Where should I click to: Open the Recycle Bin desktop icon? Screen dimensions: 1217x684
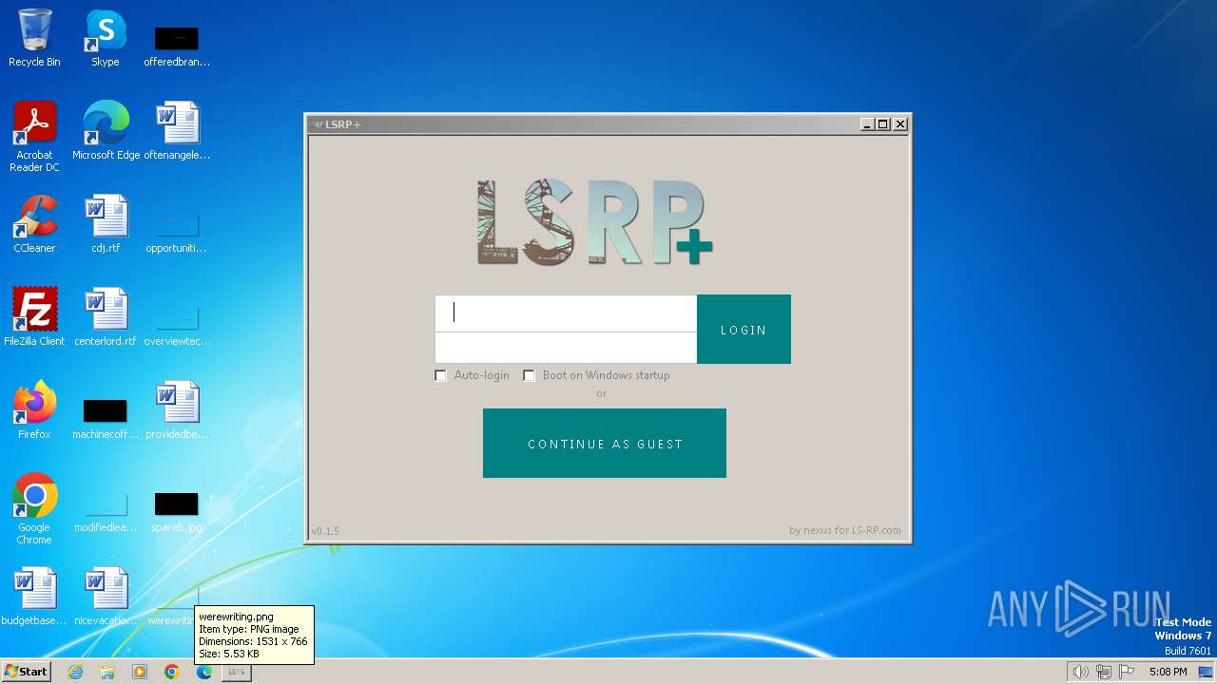point(34,38)
